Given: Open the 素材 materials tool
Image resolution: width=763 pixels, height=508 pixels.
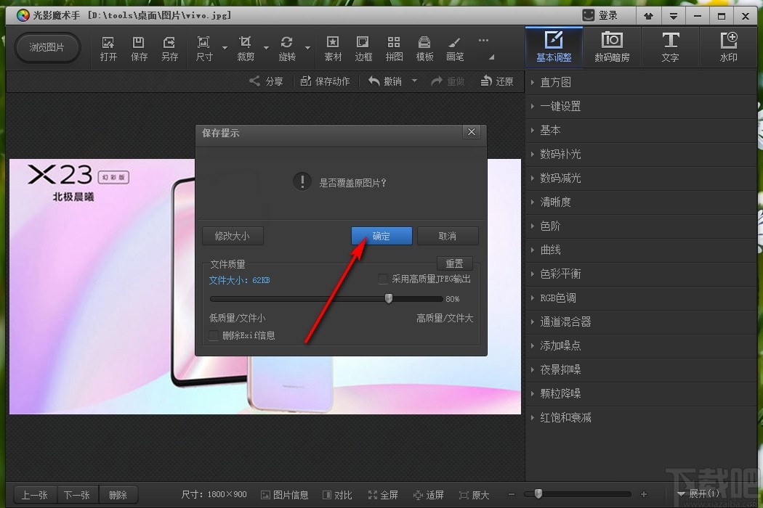Looking at the screenshot, I should 333,49.
